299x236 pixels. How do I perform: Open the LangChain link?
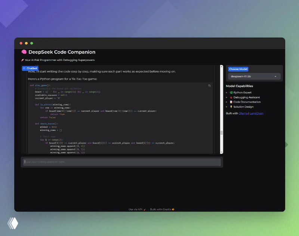(256, 113)
